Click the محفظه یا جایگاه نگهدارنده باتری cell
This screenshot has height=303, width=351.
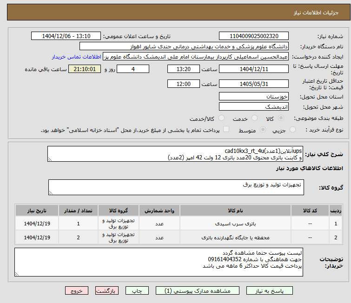point(235,237)
